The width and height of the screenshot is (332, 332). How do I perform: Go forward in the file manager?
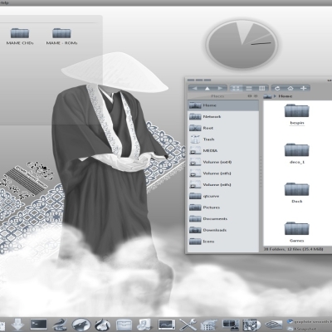point(220,88)
